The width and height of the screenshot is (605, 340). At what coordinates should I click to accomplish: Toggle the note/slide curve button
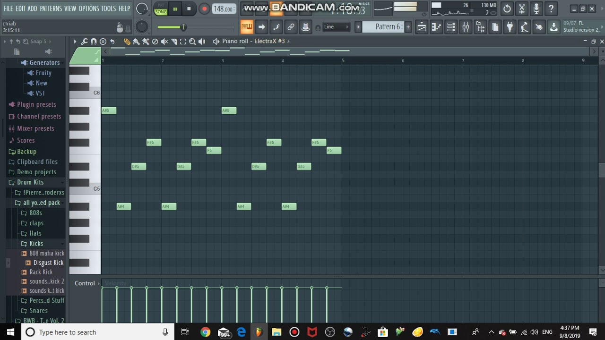point(276,27)
